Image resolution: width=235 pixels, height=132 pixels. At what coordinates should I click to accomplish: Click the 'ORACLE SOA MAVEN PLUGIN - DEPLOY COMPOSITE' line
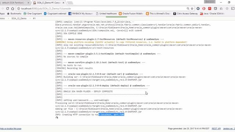[84, 91]
